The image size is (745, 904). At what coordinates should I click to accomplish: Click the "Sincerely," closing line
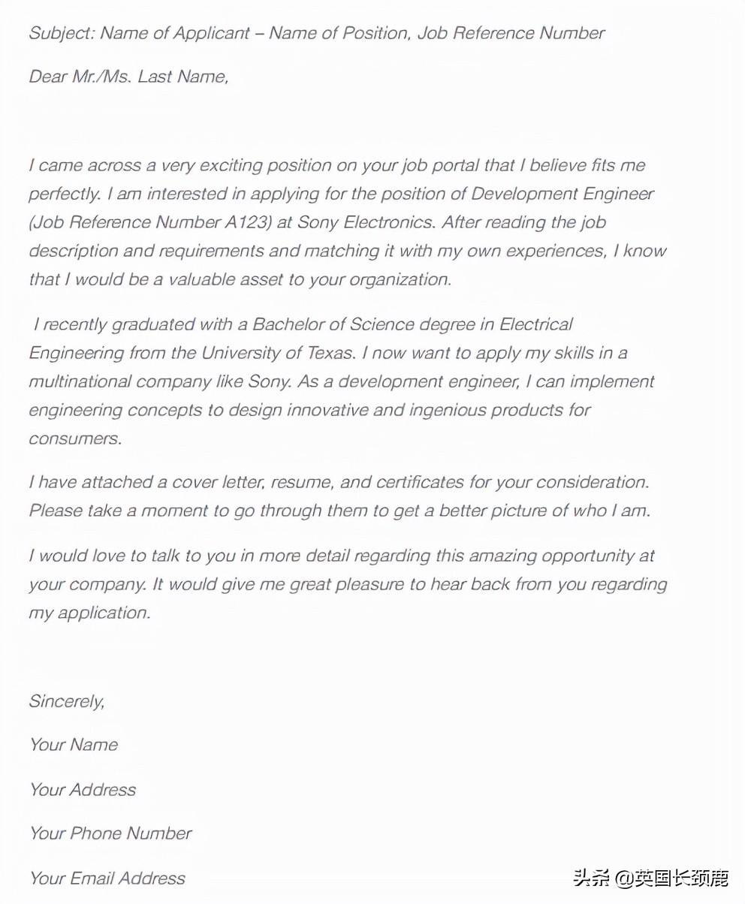pos(66,701)
